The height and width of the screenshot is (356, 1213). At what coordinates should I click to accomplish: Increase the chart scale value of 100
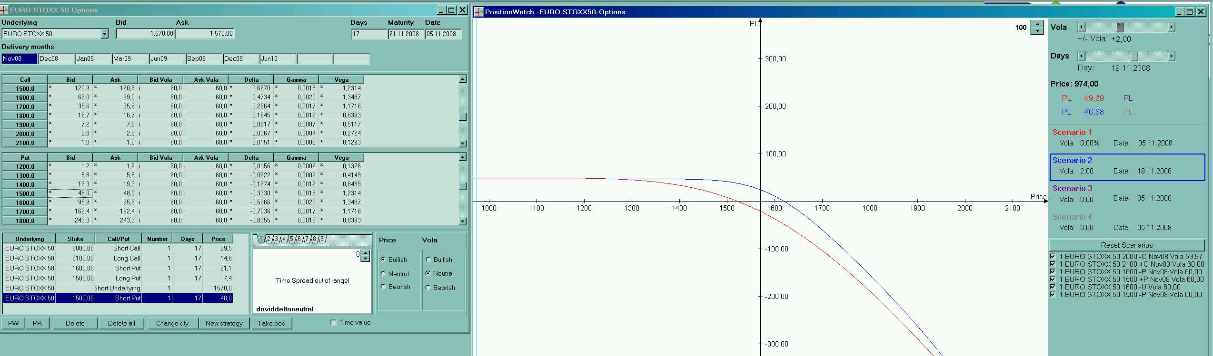(x=1037, y=24)
